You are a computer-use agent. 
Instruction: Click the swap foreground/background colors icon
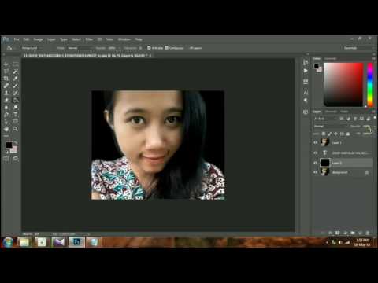click(x=16, y=142)
